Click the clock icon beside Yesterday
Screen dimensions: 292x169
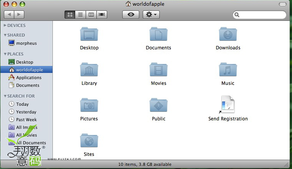[x=11, y=112]
